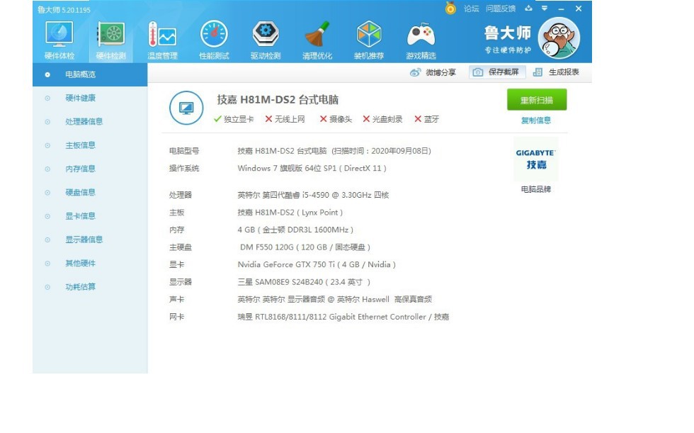This screenshot has width=694, height=433.
Task: Click the 鲁大师 mascot avatar
Action: 559,38
